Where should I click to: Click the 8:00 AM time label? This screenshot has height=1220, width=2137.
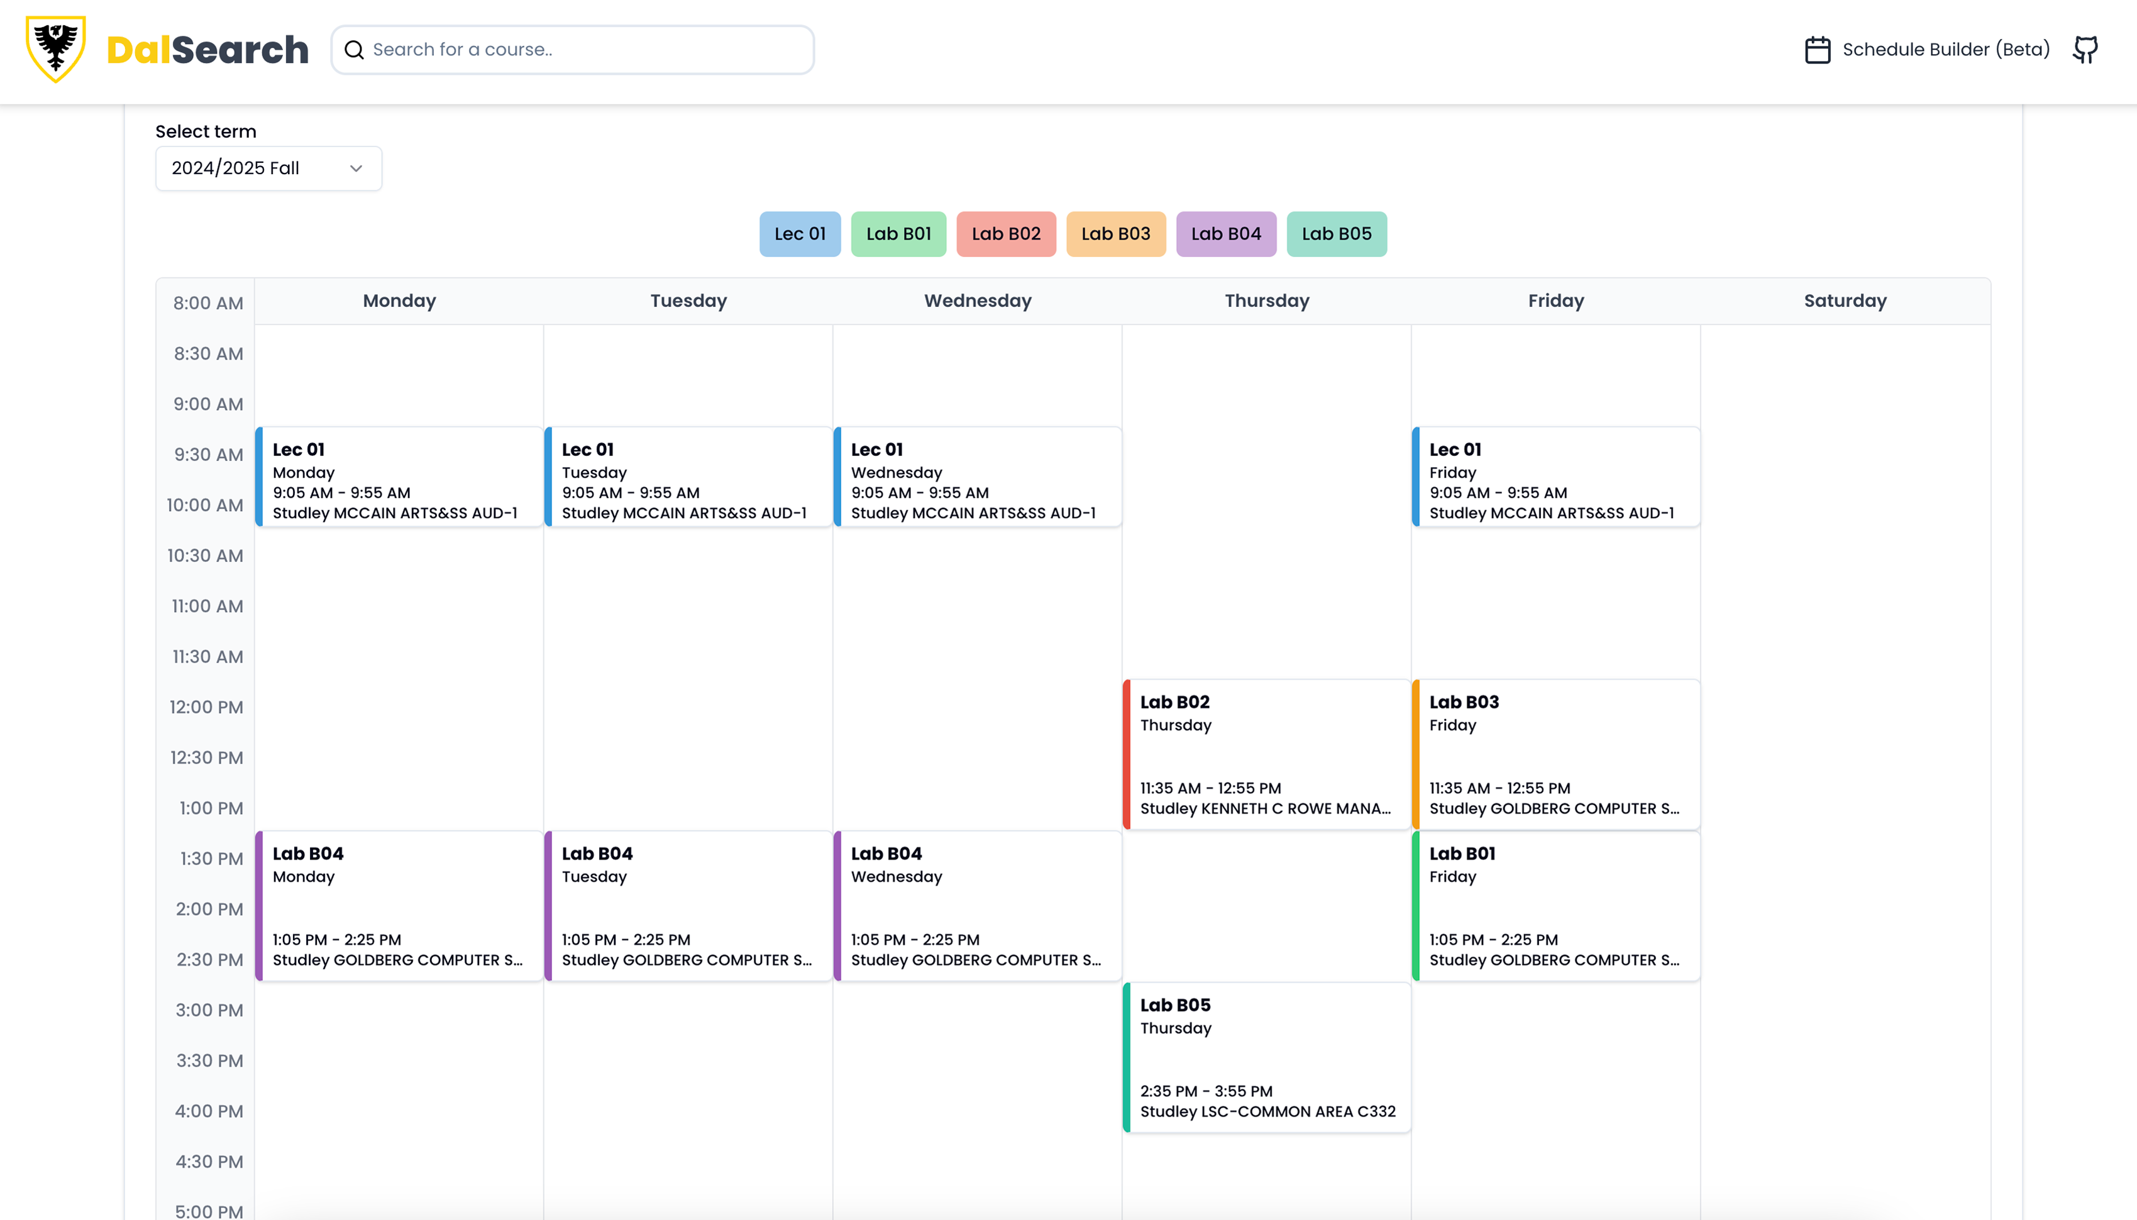click(208, 304)
